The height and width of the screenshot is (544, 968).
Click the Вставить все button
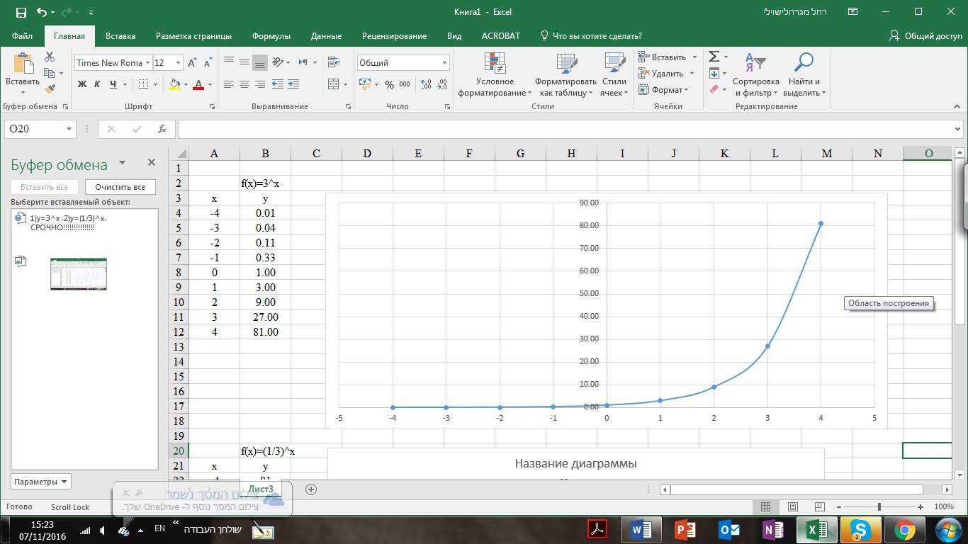point(44,187)
